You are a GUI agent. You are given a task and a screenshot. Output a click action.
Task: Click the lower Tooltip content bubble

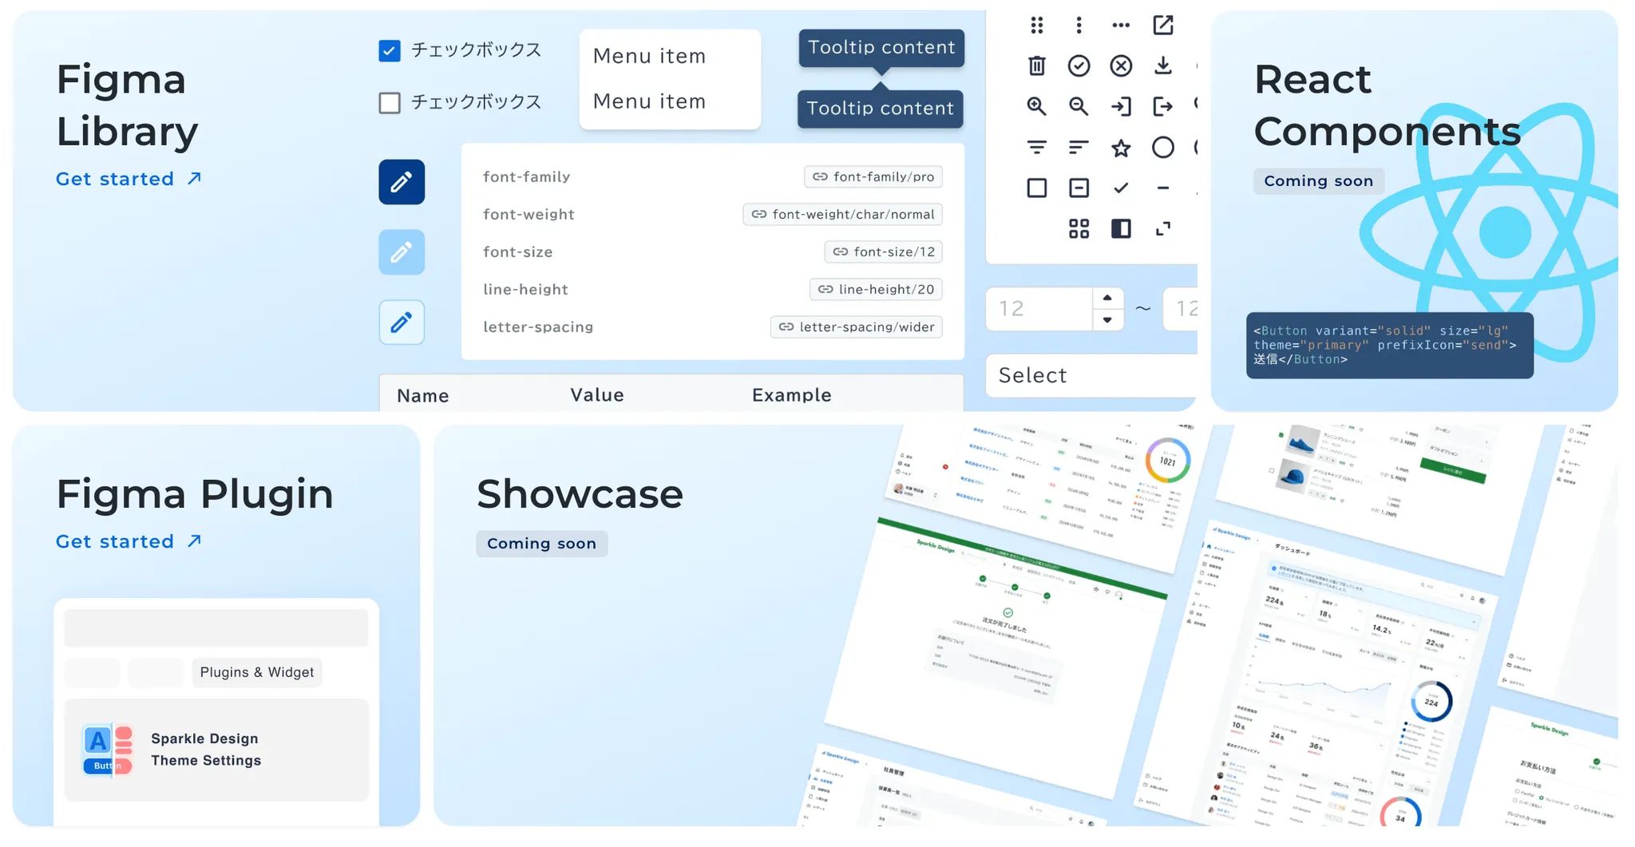coord(881,109)
